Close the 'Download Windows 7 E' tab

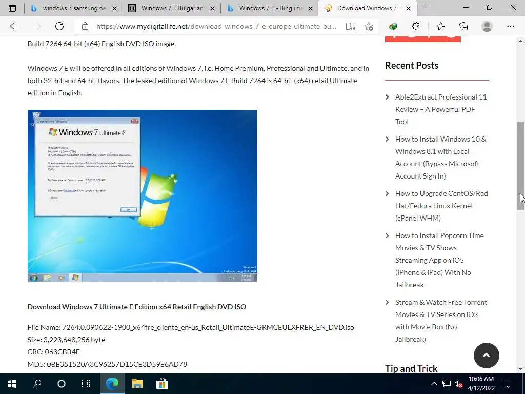point(408,8)
